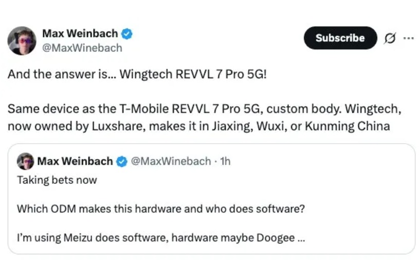Viewport: 419px width, 260px height.
Task: Expand the truncated quoted tweet via trailing ellipsis
Action: (x=301, y=238)
